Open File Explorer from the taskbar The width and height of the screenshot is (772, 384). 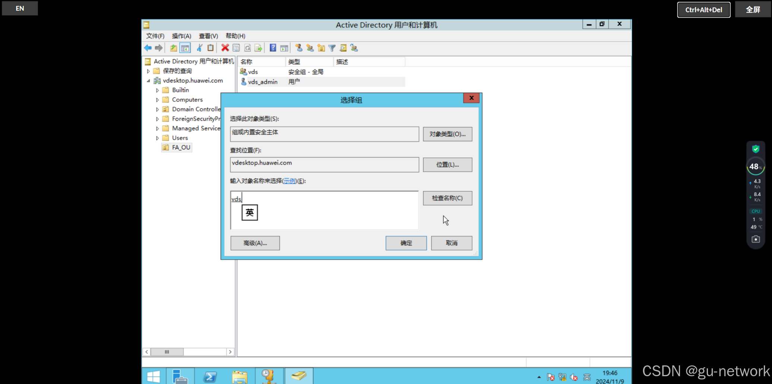(240, 376)
